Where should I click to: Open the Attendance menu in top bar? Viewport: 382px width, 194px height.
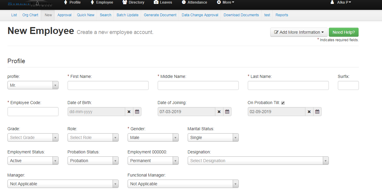(194, 2)
